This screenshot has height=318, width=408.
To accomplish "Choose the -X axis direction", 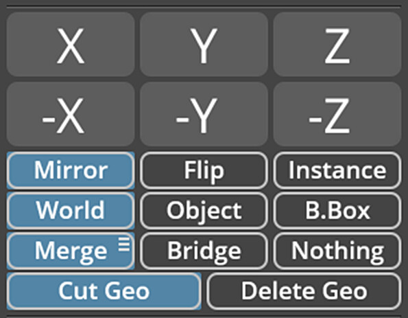I will click(x=71, y=114).
